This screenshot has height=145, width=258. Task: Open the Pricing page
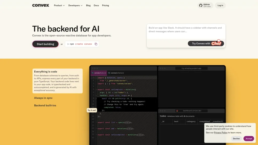[105, 5]
